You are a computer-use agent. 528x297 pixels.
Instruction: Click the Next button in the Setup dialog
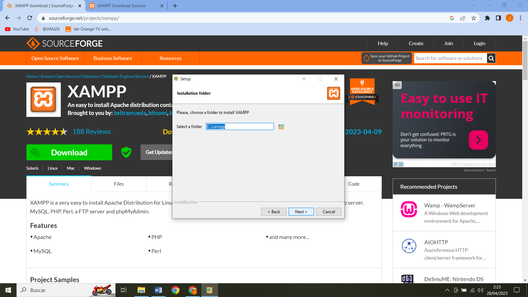point(301,211)
